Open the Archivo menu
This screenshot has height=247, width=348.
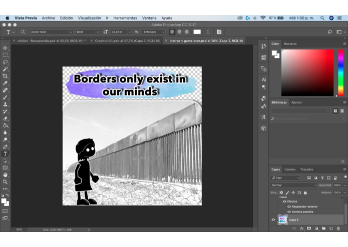[x=49, y=18]
